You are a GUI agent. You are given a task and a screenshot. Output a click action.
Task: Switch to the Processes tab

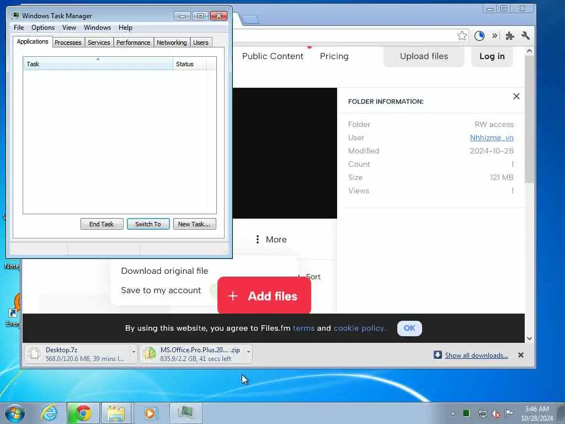(68, 43)
